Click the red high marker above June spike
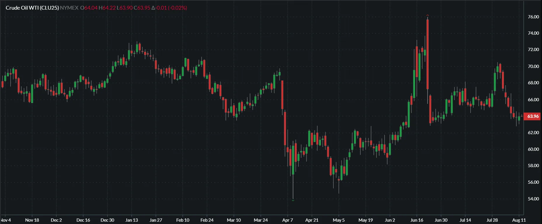 [x=428, y=15]
